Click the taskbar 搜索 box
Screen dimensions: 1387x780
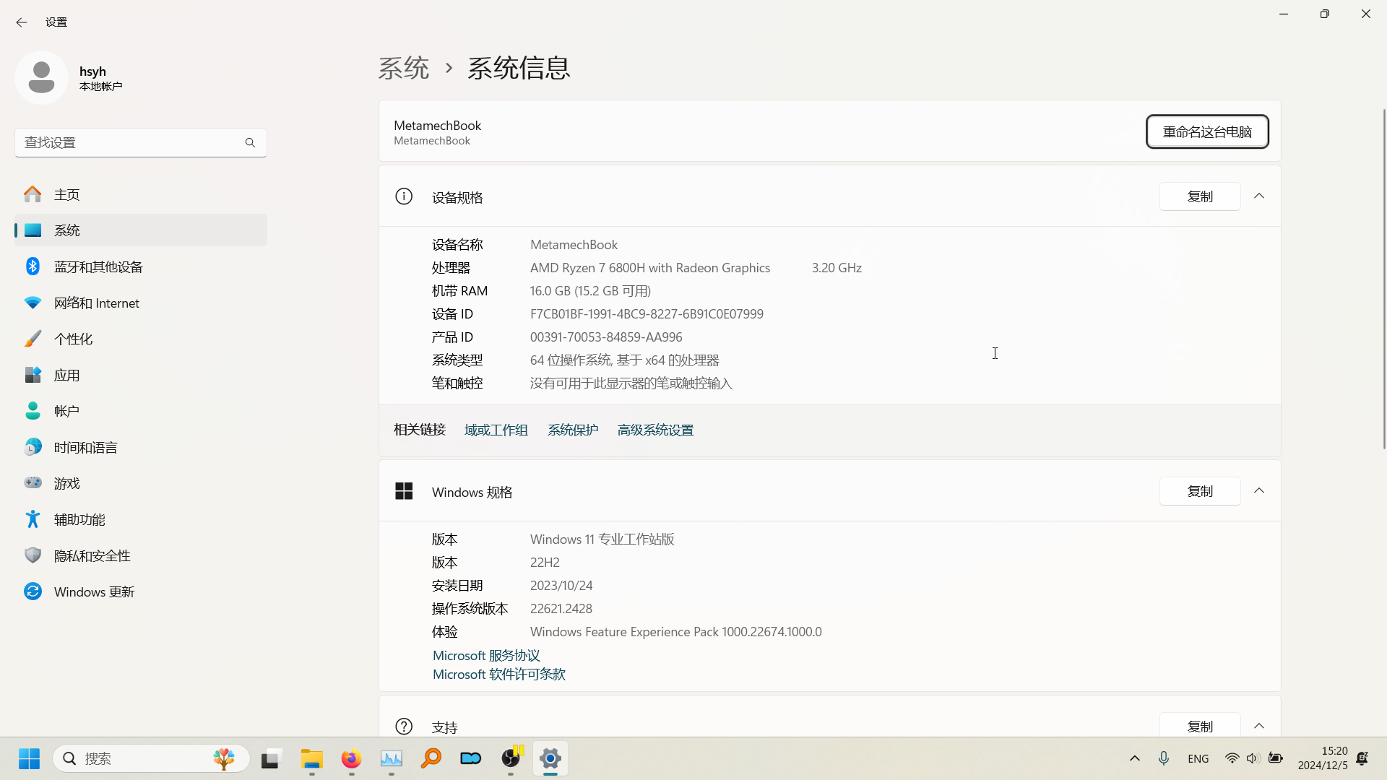click(152, 758)
